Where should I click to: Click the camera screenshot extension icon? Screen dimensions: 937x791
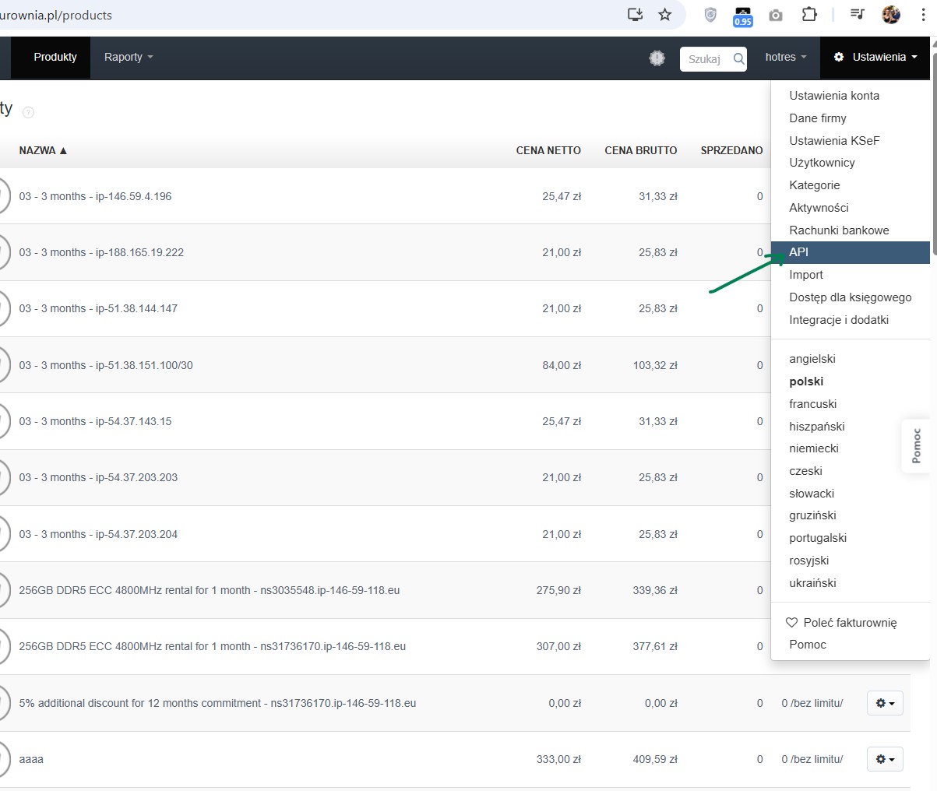coord(776,15)
